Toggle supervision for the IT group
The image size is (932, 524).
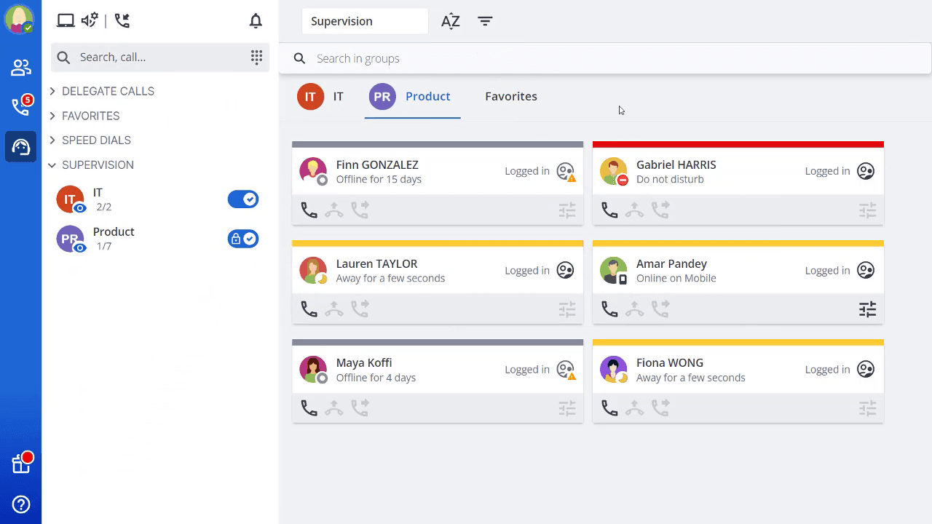pyautogui.click(x=243, y=199)
